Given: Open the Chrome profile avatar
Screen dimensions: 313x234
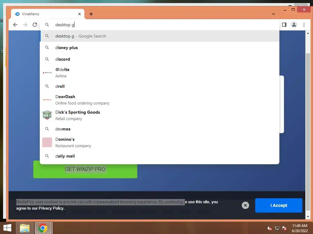Looking at the screenshot, I should 294,25.
